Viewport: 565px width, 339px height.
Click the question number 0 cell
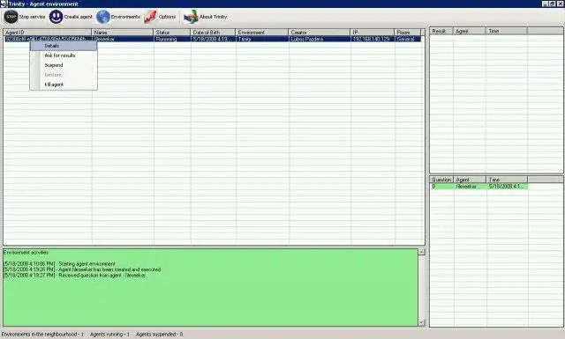click(x=441, y=186)
